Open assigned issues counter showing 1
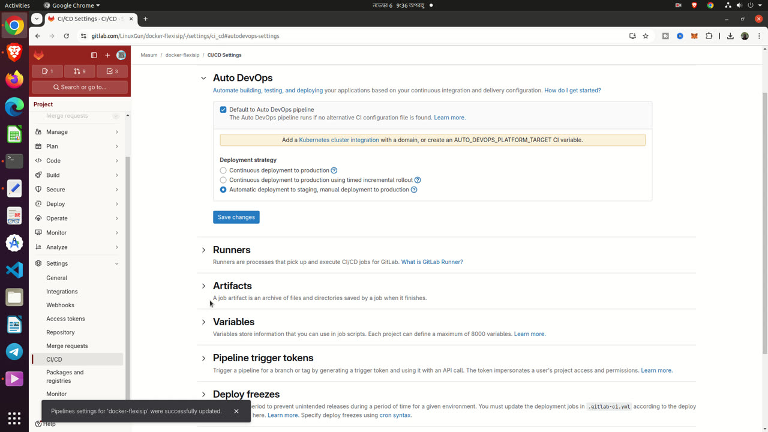 (x=47, y=71)
